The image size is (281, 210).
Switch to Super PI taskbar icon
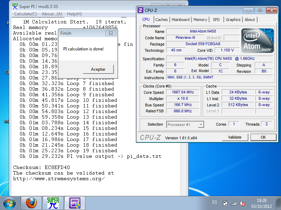coord(53,203)
